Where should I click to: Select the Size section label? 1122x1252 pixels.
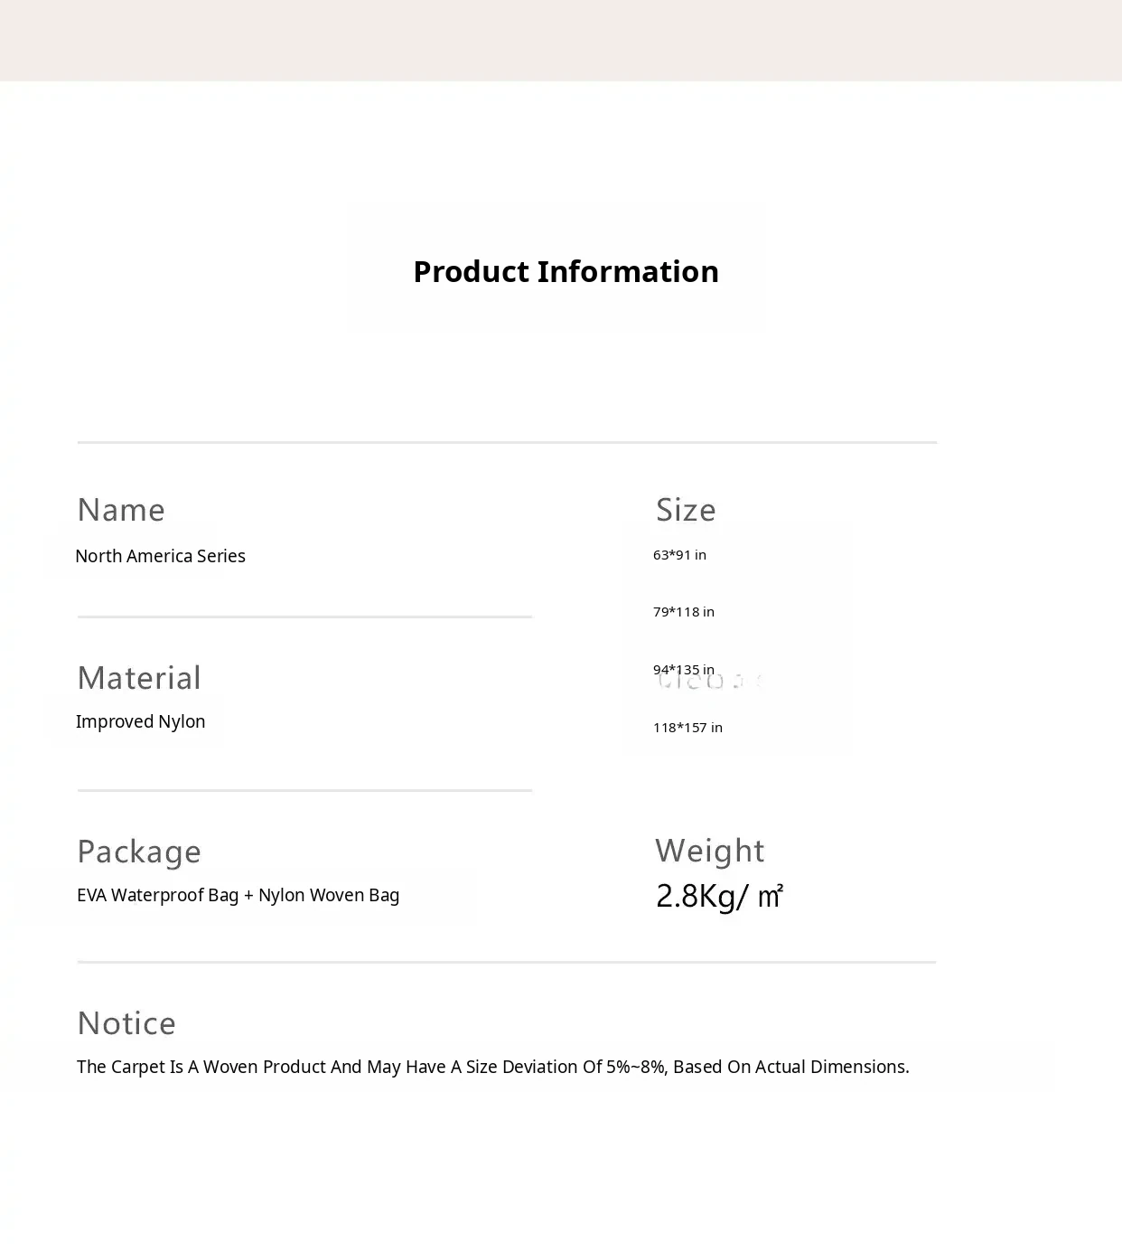686,510
